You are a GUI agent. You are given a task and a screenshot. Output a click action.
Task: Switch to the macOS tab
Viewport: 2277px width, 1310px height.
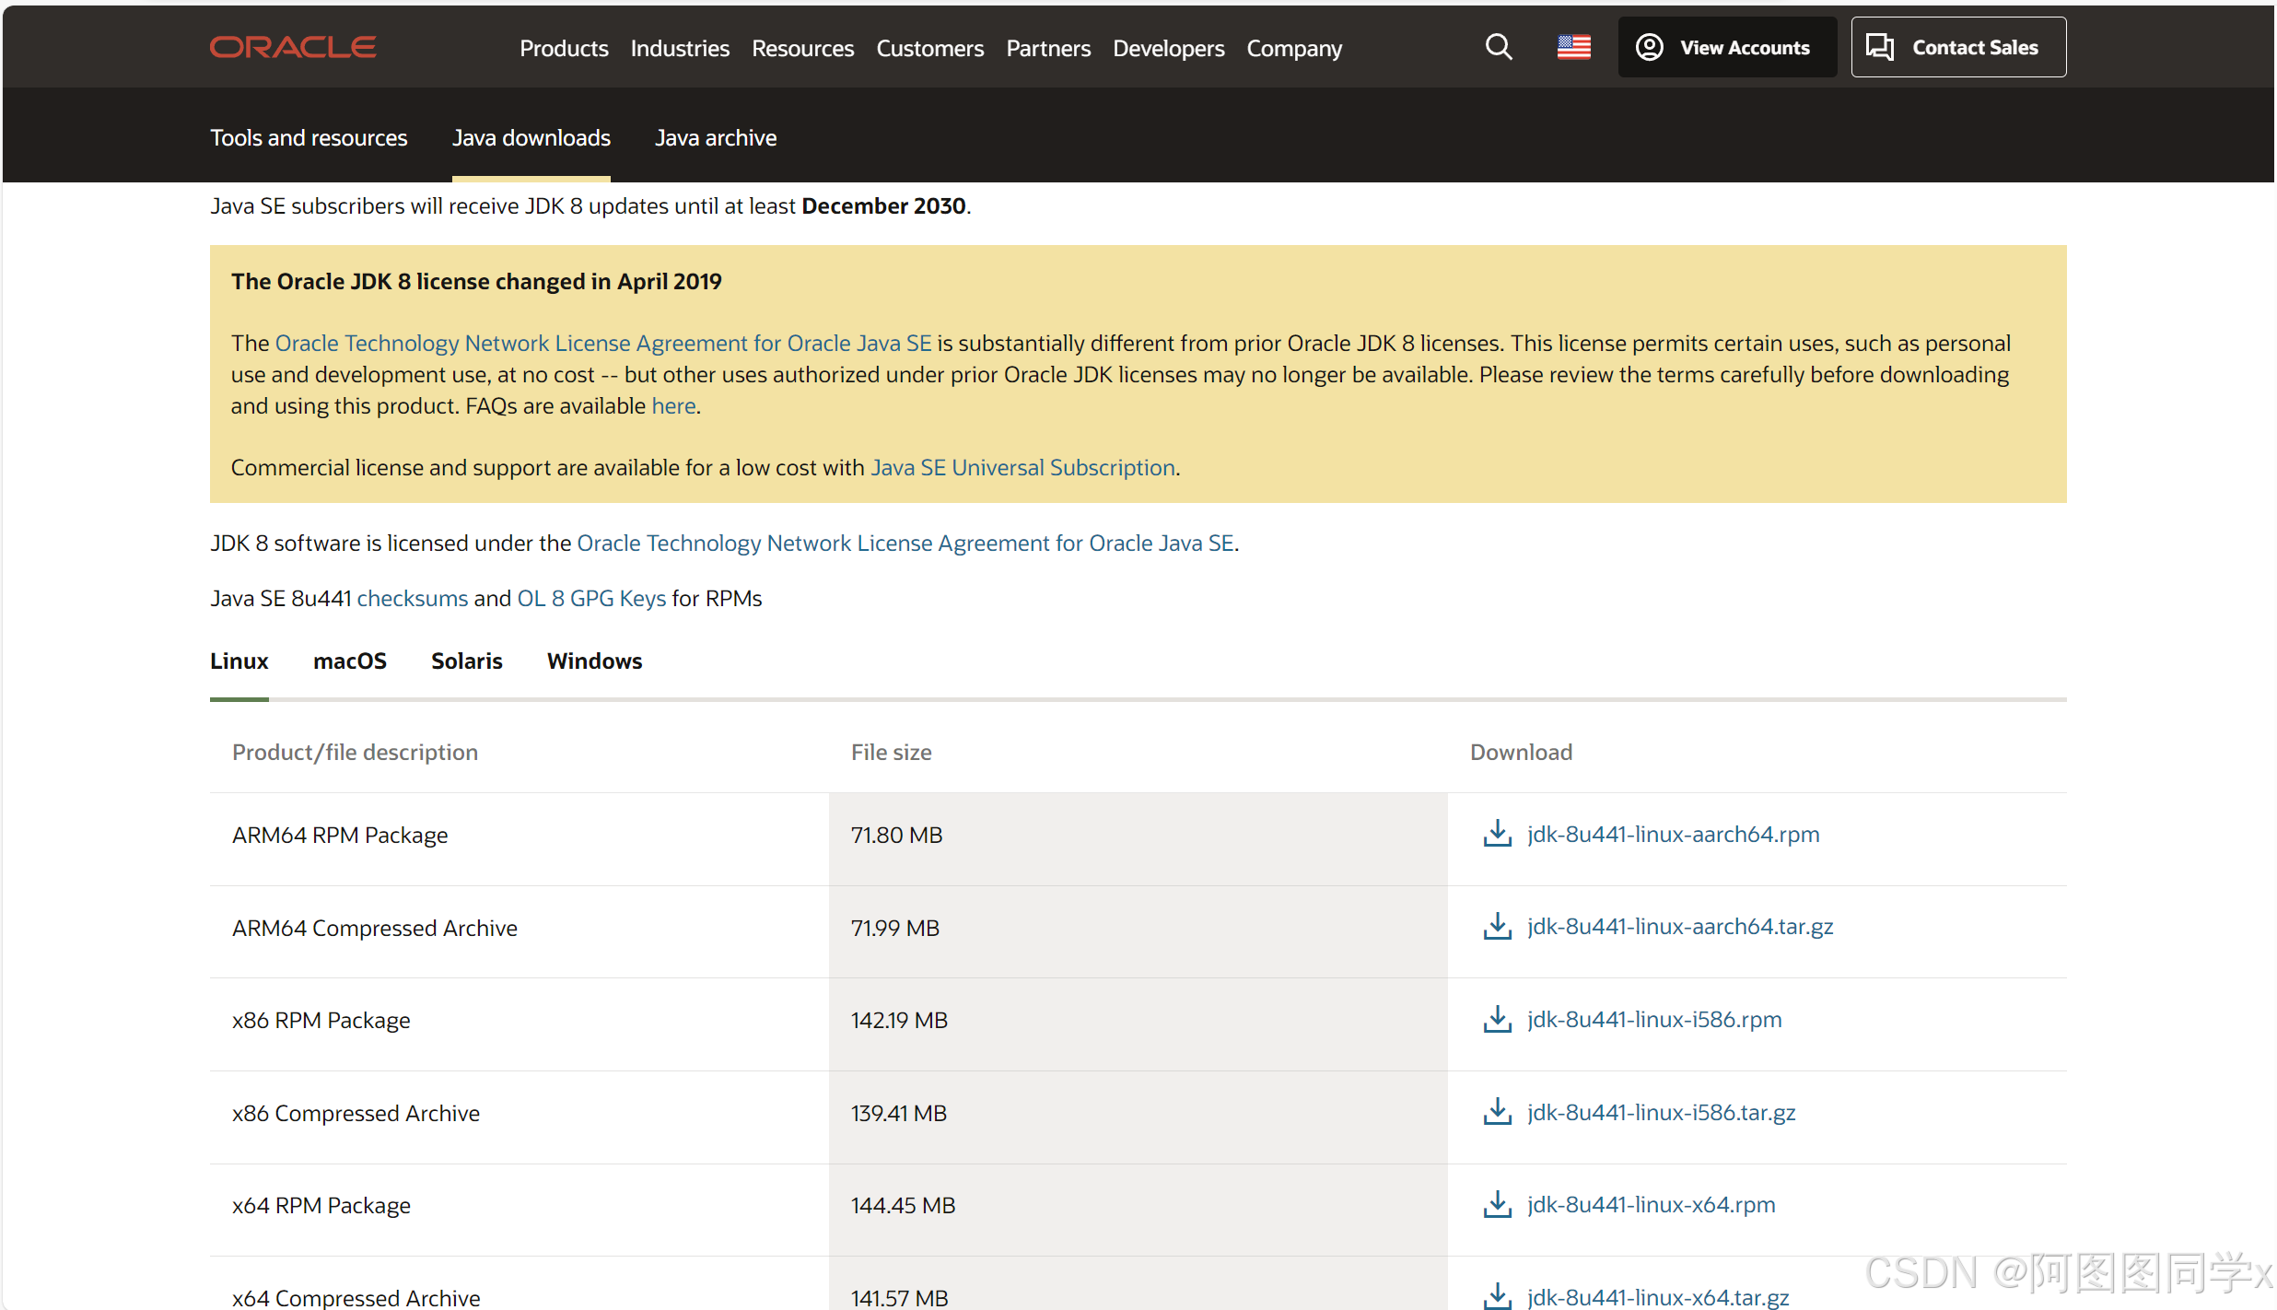[349, 661]
